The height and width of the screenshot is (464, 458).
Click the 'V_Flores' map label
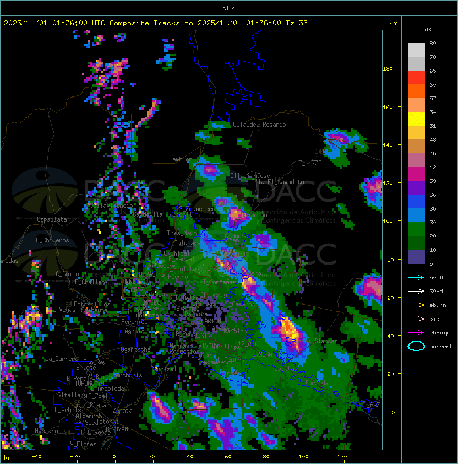click(83, 445)
